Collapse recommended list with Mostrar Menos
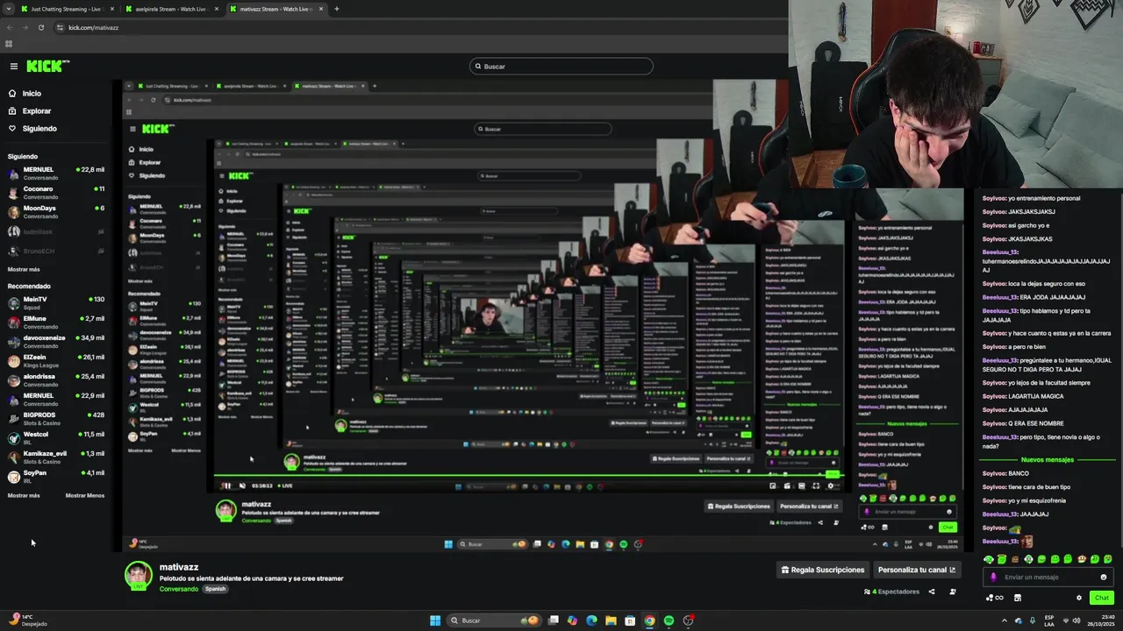This screenshot has width=1123, height=631. click(x=85, y=495)
